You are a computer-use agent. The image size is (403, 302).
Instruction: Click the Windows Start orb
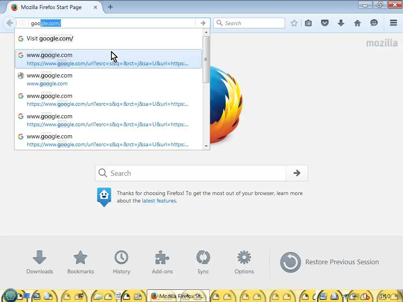pyautogui.click(x=10, y=296)
